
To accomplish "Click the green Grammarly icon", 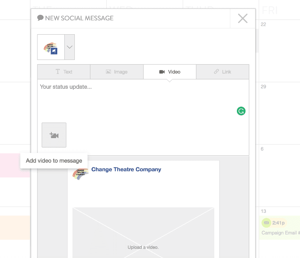I will 241,111.
